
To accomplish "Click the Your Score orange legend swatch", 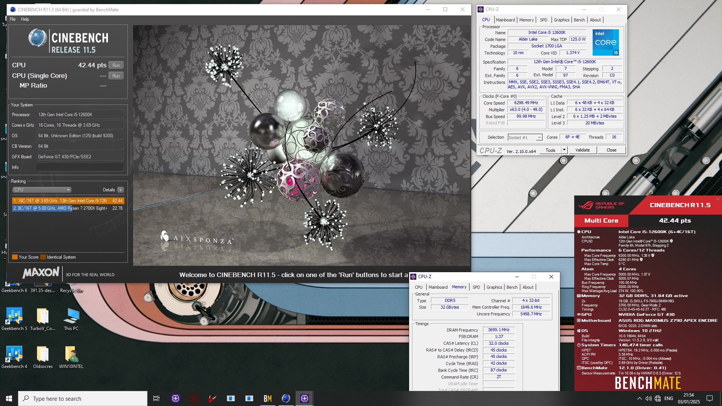I will coord(15,257).
